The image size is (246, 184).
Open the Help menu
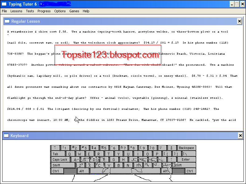pos(86,11)
